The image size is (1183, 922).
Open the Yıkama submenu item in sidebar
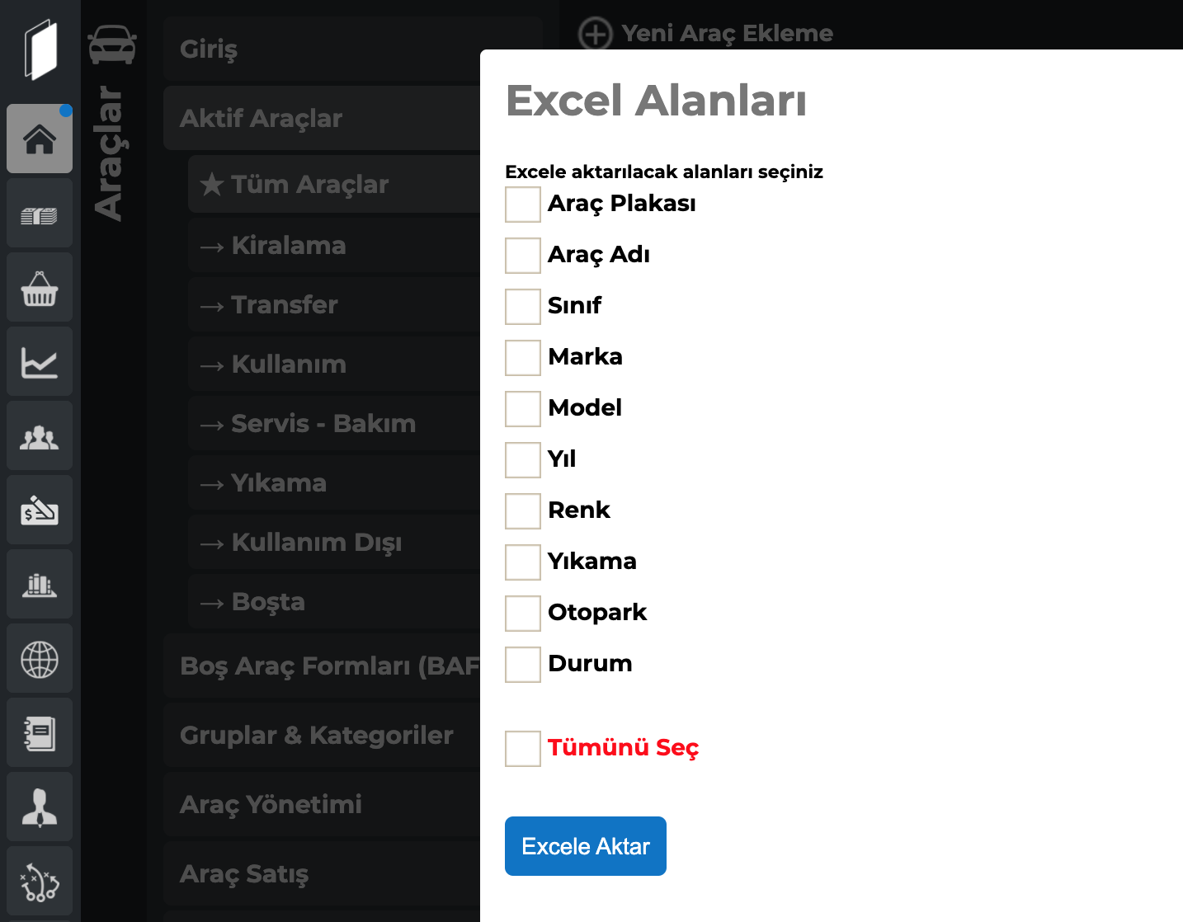[334, 482]
